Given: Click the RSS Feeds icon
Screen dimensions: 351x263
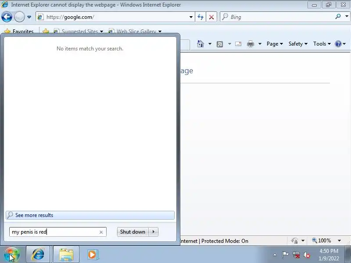Looking at the screenshot, I should click(x=220, y=44).
